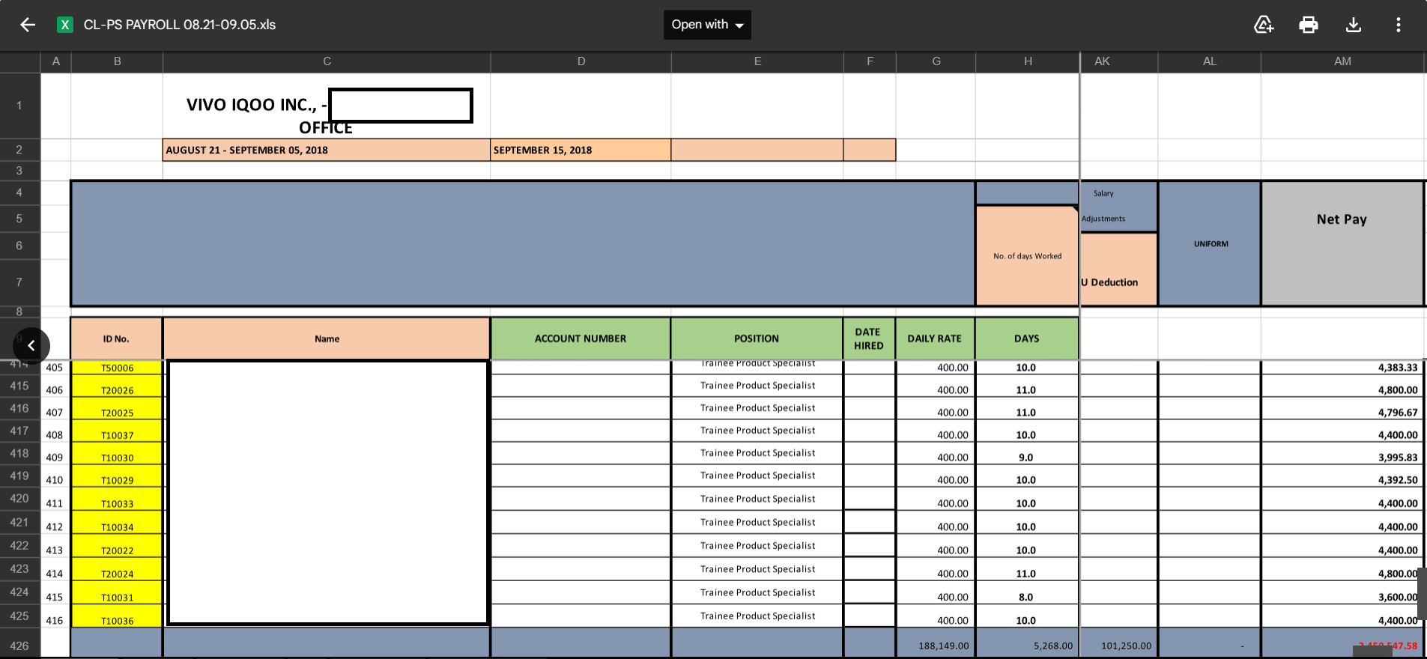1427x659 pixels.
Task: Download the xls file
Action: (x=1354, y=25)
